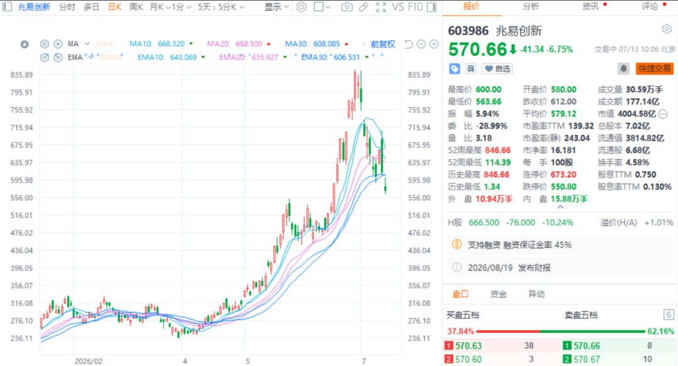Open 报价 quote tab
Image resolution: width=678 pixels, height=366 pixels.
(x=471, y=6)
